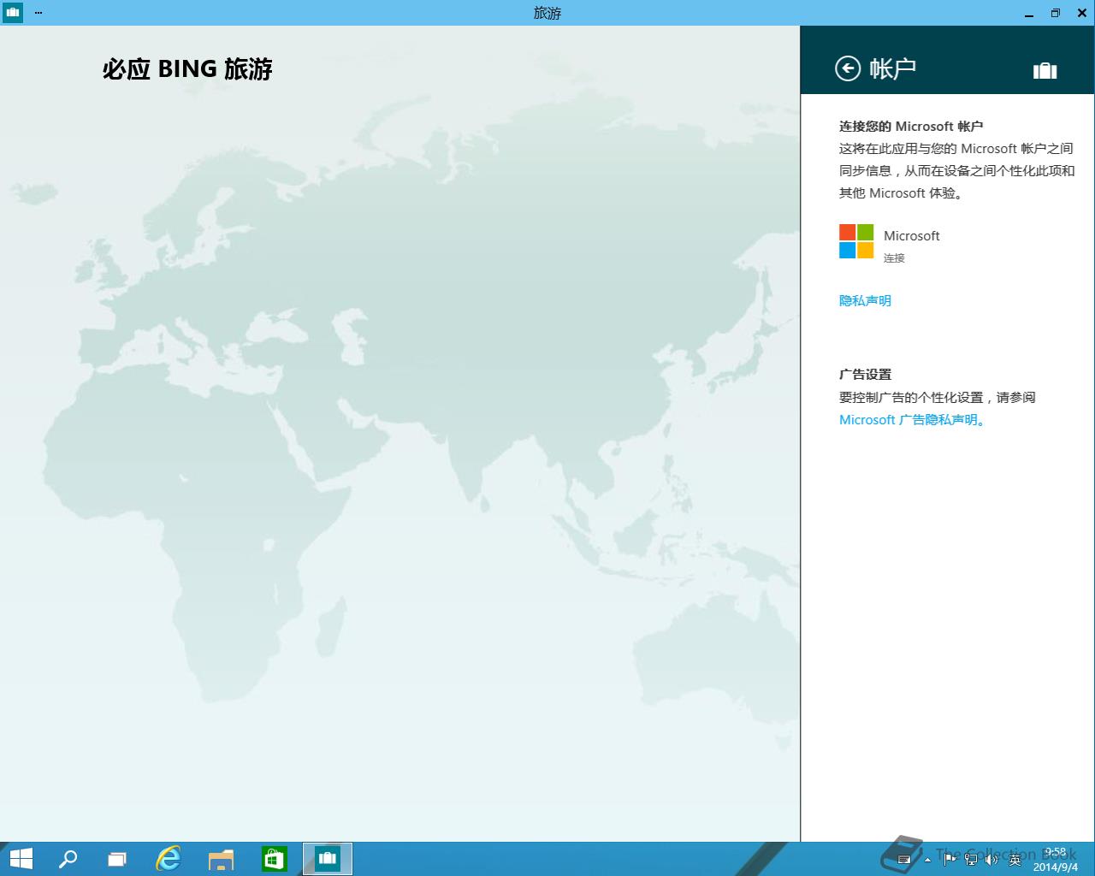Go back using the arrow beside 帐户
Image resolution: width=1095 pixels, height=876 pixels.
click(847, 68)
